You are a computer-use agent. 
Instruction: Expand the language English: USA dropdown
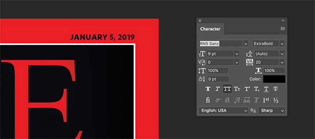[224, 110]
